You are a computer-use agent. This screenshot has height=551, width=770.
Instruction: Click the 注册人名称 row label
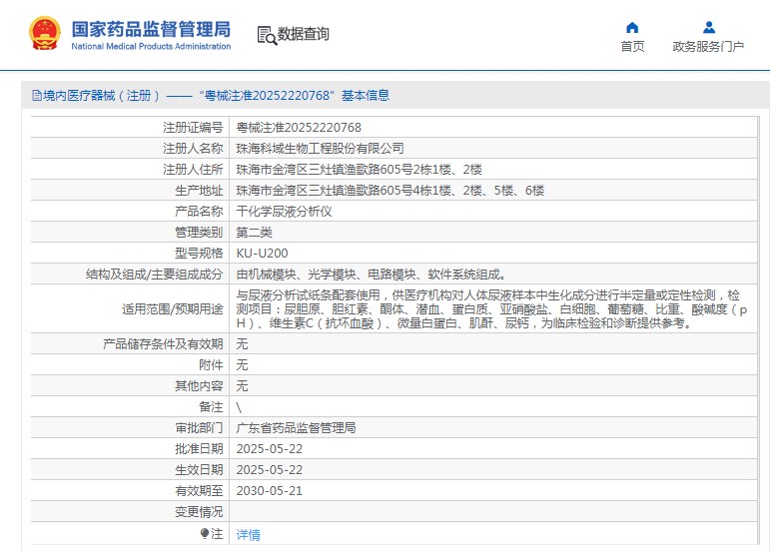193,148
